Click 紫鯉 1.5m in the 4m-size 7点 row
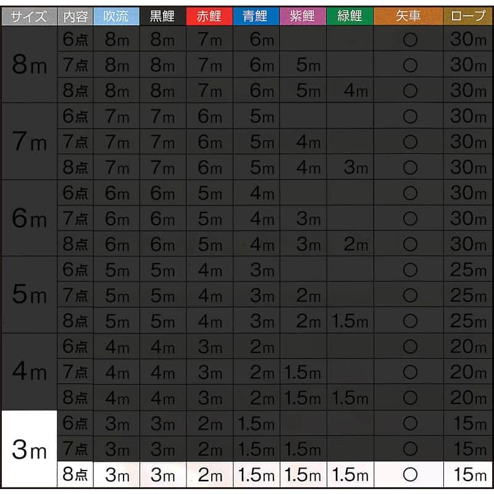 click(x=303, y=372)
